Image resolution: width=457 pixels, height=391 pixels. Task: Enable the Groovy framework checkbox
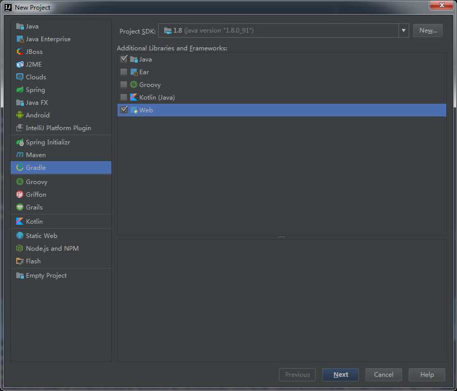[124, 84]
